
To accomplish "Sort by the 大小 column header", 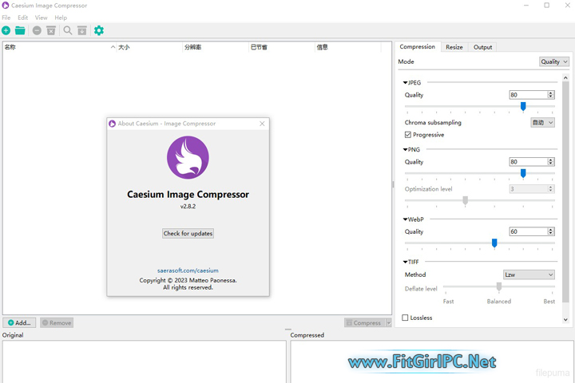I will [149, 47].
